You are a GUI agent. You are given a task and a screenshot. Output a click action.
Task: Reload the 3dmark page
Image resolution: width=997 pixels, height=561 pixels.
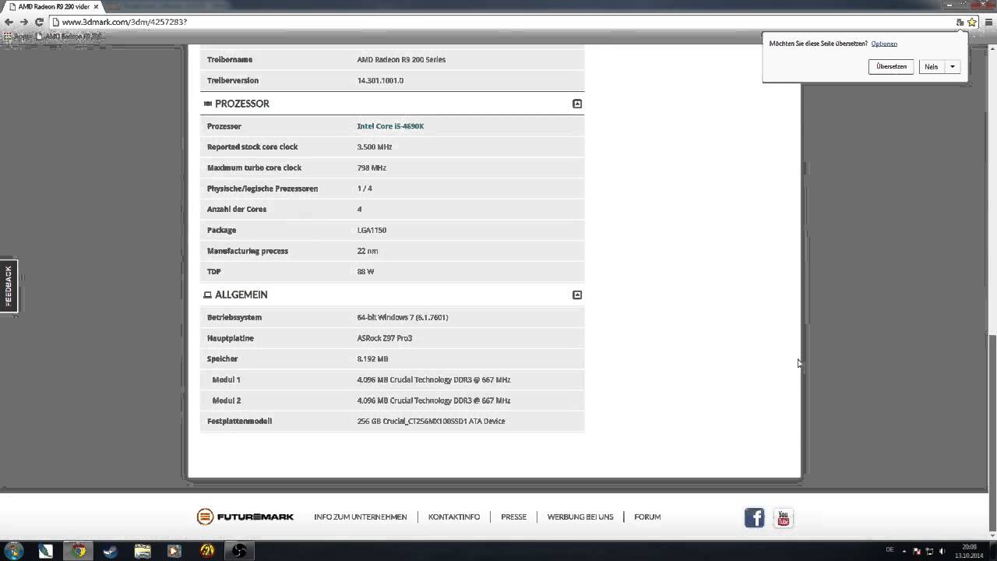tap(39, 22)
